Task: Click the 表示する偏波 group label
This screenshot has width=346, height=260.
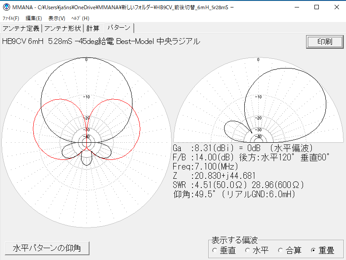Action: pyautogui.click(x=234, y=240)
